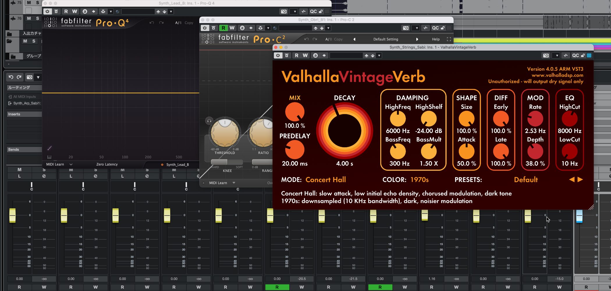
Task: Click the HighShelf damping knob
Action: point(429,119)
